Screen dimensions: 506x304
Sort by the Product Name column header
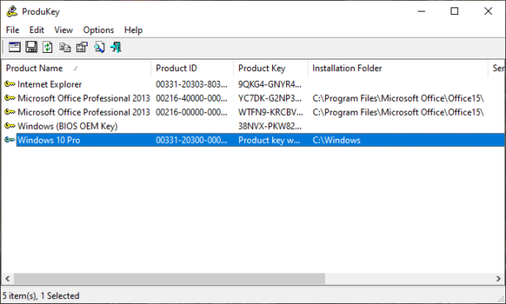click(76, 69)
